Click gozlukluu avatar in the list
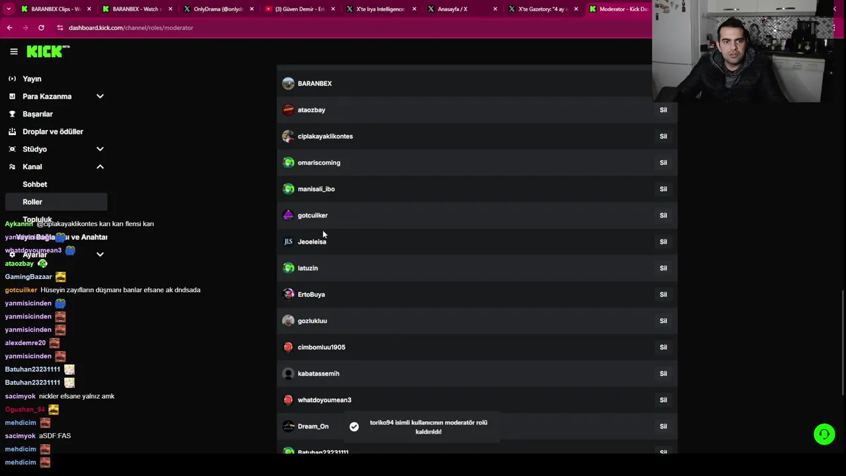 288,321
